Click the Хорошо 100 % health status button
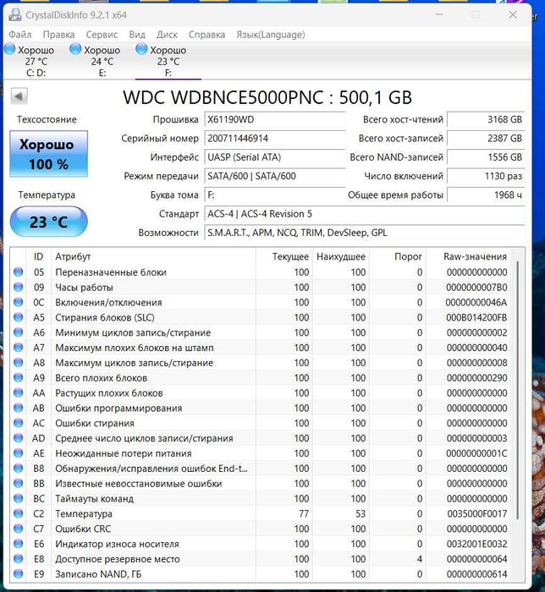 [48, 154]
